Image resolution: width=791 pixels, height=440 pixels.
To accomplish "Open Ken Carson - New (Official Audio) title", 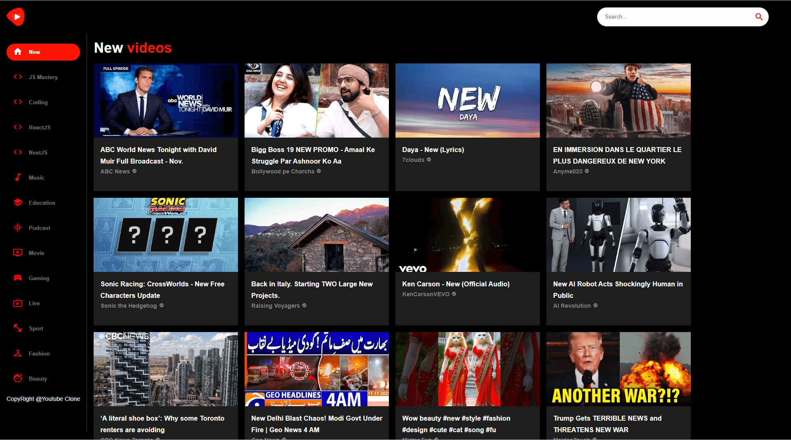I will click(x=456, y=284).
